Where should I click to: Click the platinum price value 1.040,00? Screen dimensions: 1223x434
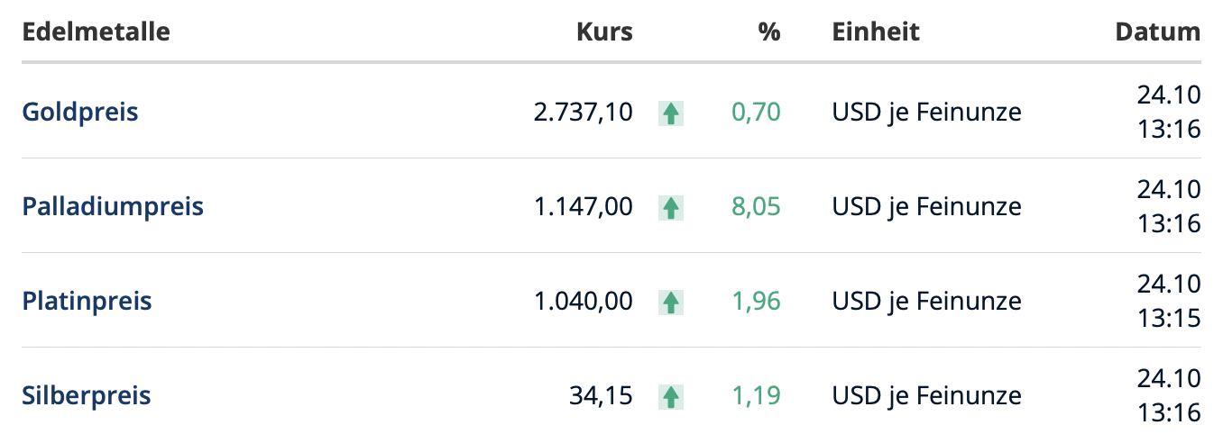click(584, 301)
